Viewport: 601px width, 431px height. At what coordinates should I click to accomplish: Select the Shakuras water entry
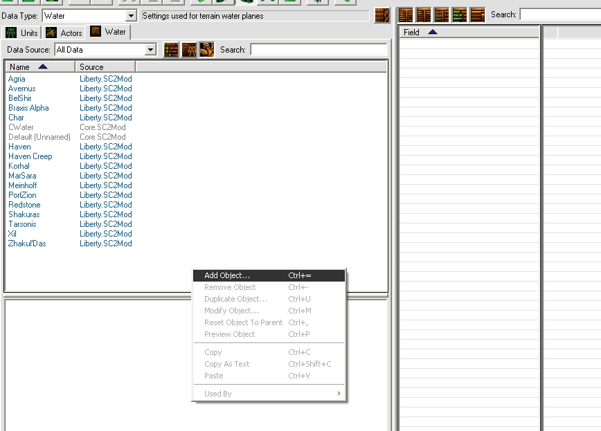pos(24,214)
